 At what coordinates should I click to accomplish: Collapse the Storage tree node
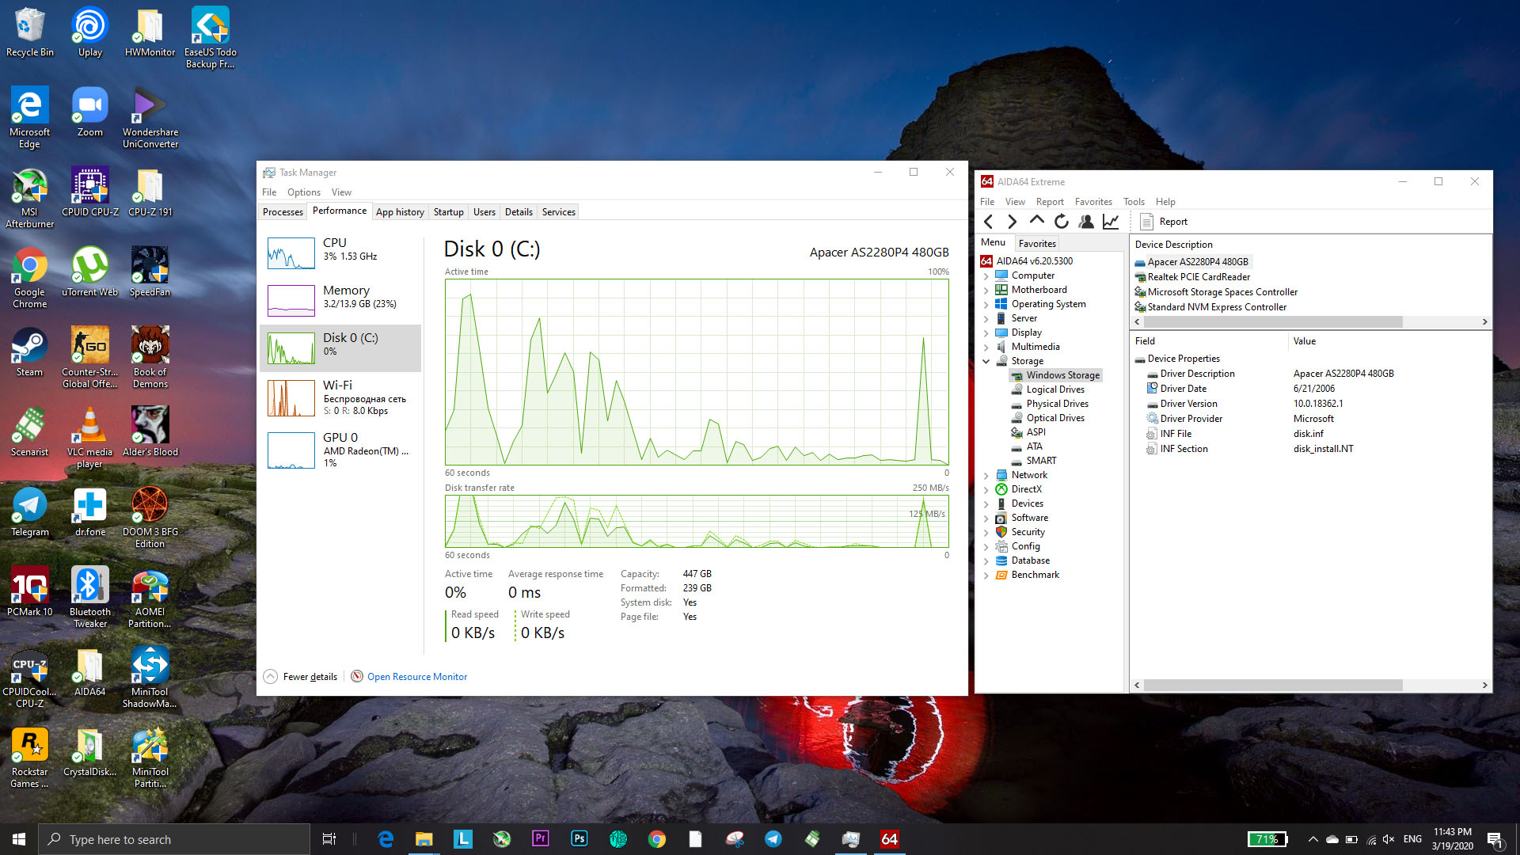tap(986, 361)
